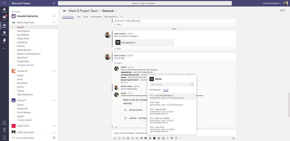
Task: Click the search magnifier in GitHub popup
Action: tap(192, 84)
